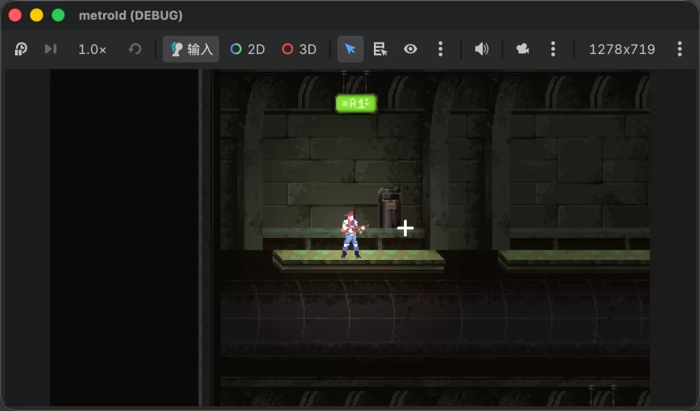Activate the arrow select tool

tap(351, 49)
